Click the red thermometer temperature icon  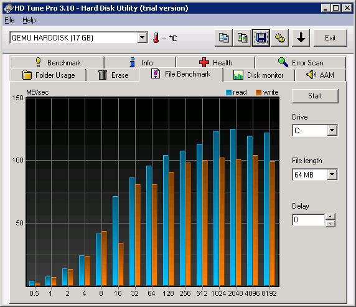point(156,38)
